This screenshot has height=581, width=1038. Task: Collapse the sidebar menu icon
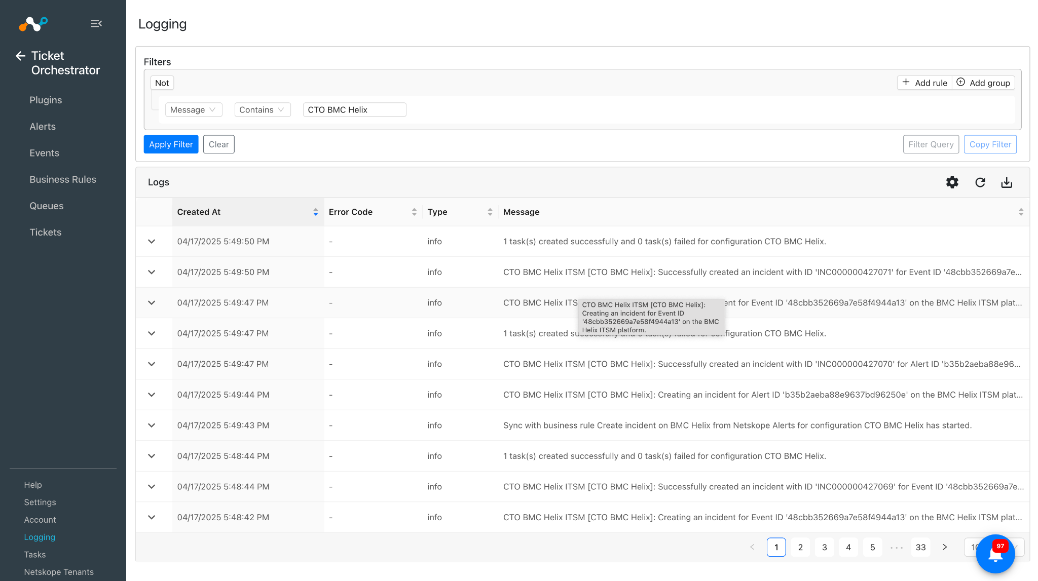(96, 23)
